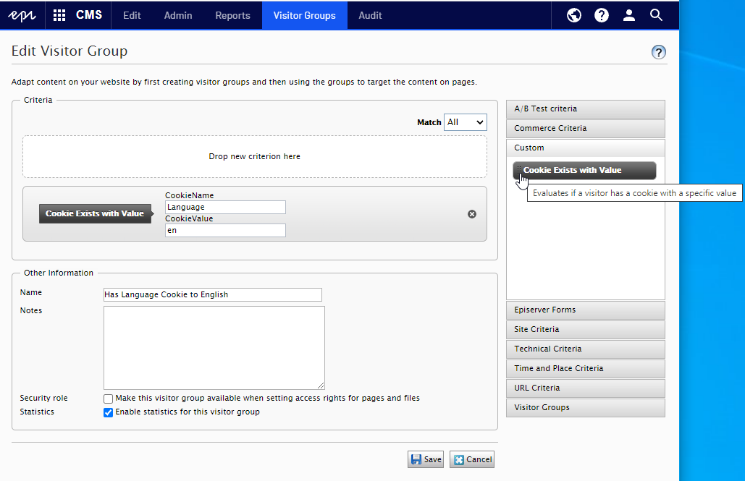Open the Audit tab
The image size is (745, 481).
click(370, 15)
